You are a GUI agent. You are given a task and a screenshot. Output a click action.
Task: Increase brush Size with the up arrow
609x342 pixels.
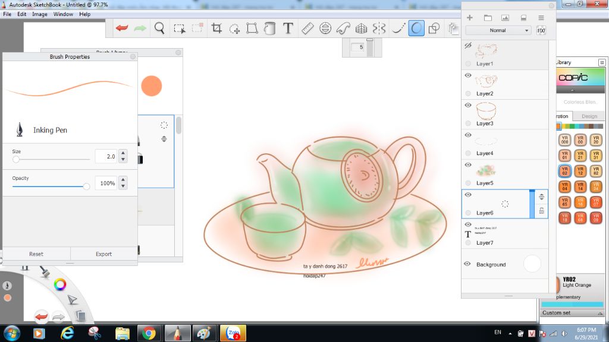click(x=123, y=153)
